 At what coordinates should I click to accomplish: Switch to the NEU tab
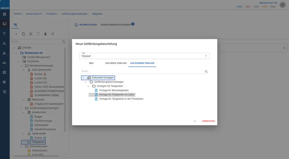pos(91,63)
